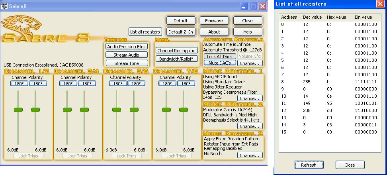The height and width of the screenshot is (175, 387).
Task: Select the Bin value column header
Action: point(363,17)
